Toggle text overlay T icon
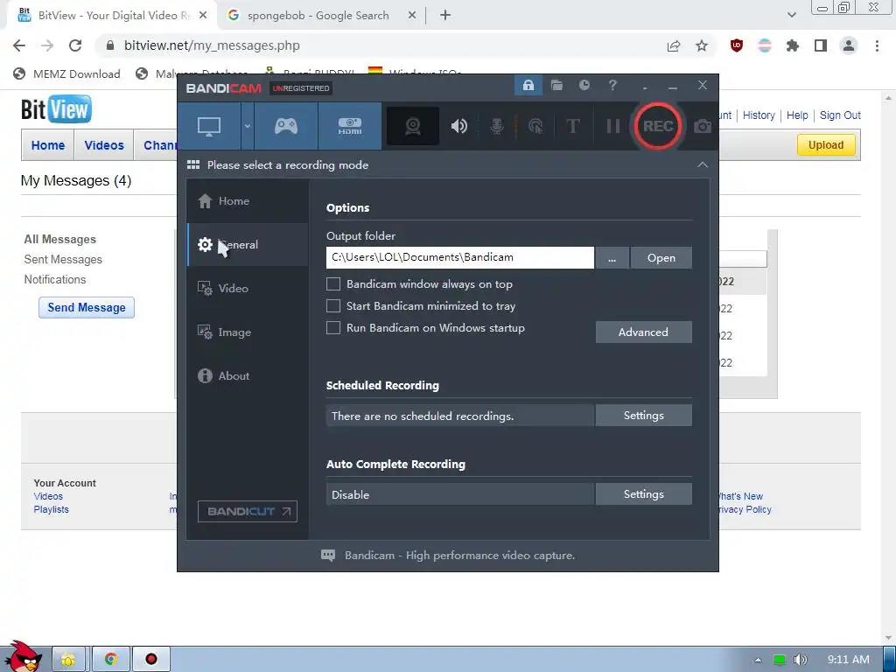The height and width of the screenshot is (672, 896). [572, 126]
